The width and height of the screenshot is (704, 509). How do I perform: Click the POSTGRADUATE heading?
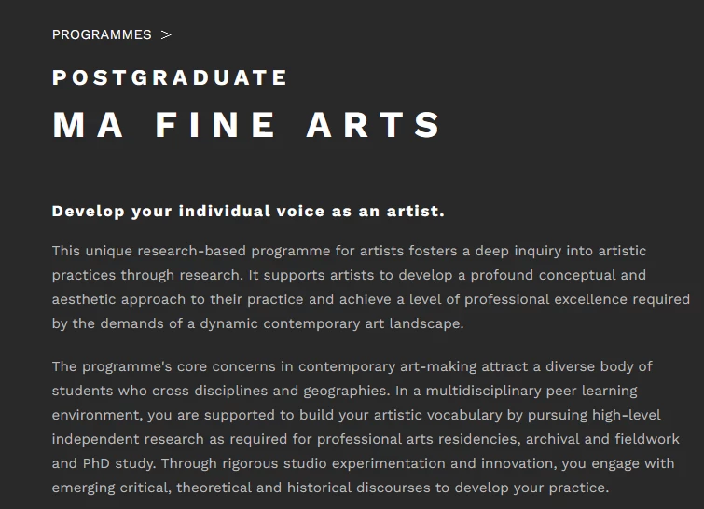pos(170,77)
